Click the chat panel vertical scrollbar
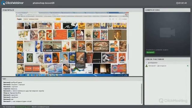This screenshot has width=192, height=108. click(x=142, y=94)
